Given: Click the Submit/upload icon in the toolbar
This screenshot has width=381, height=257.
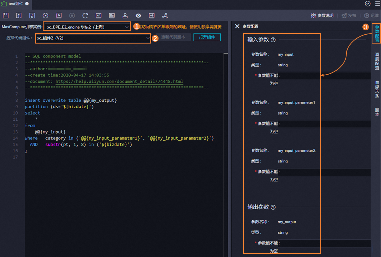Looking at the screenshot, I should (x=19, y=15).
